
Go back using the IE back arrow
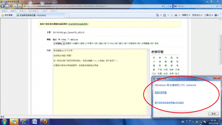[x=2, y=6]
